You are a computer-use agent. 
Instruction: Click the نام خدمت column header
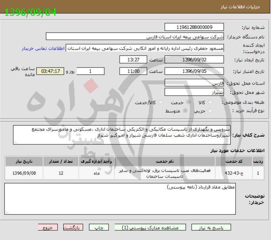[165, 162]
